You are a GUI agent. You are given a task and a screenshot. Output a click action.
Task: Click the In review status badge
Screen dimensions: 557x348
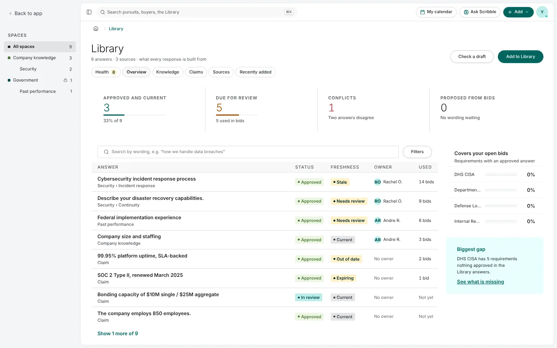coord(309,297)
